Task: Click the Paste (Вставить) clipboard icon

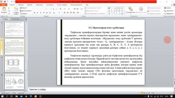Action: point(4,9)
